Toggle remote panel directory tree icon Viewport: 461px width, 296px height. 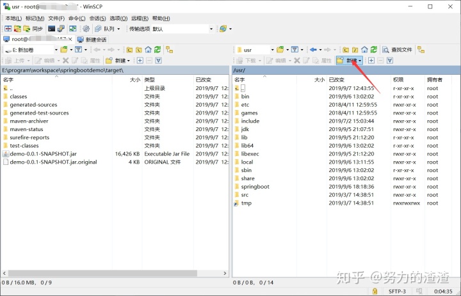tap(421, 50)
